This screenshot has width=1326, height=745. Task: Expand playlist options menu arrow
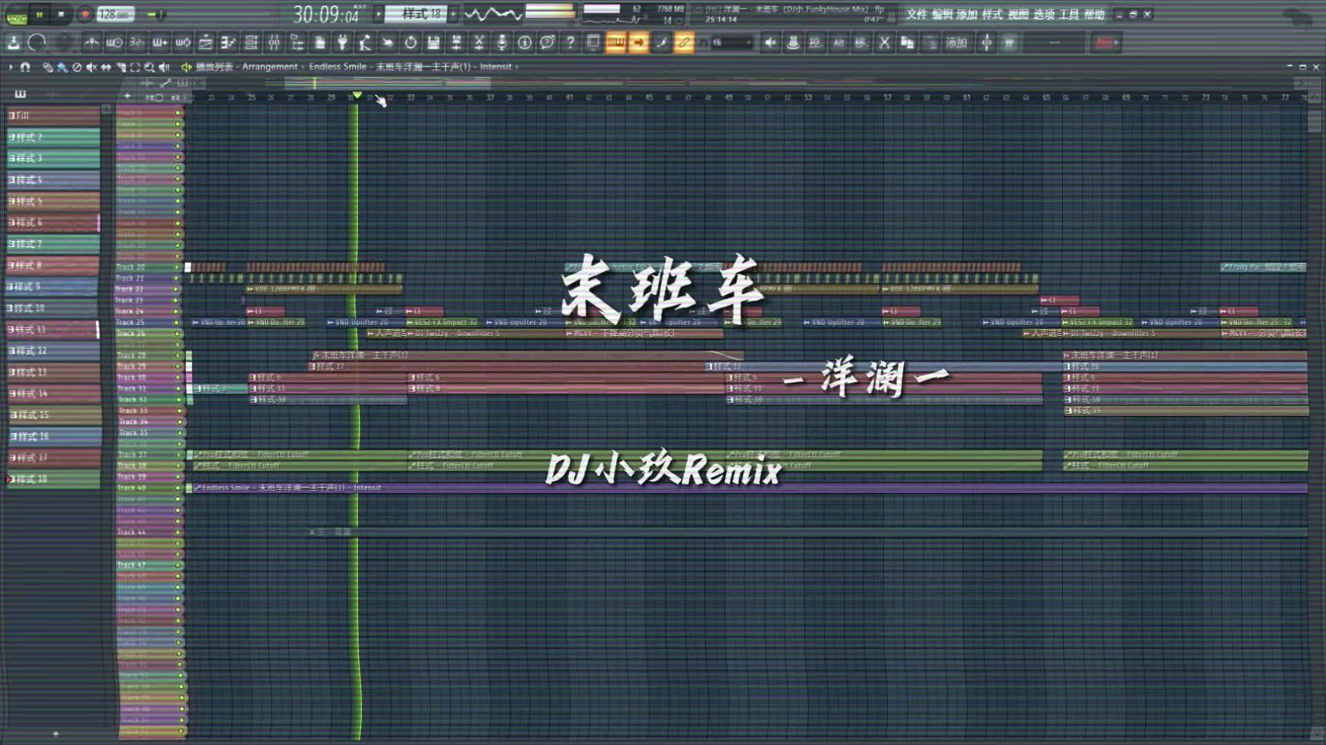coord(11,67)
